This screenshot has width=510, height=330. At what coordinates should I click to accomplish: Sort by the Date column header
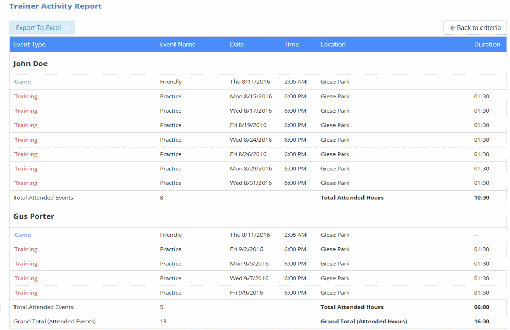tap(237, 44)
